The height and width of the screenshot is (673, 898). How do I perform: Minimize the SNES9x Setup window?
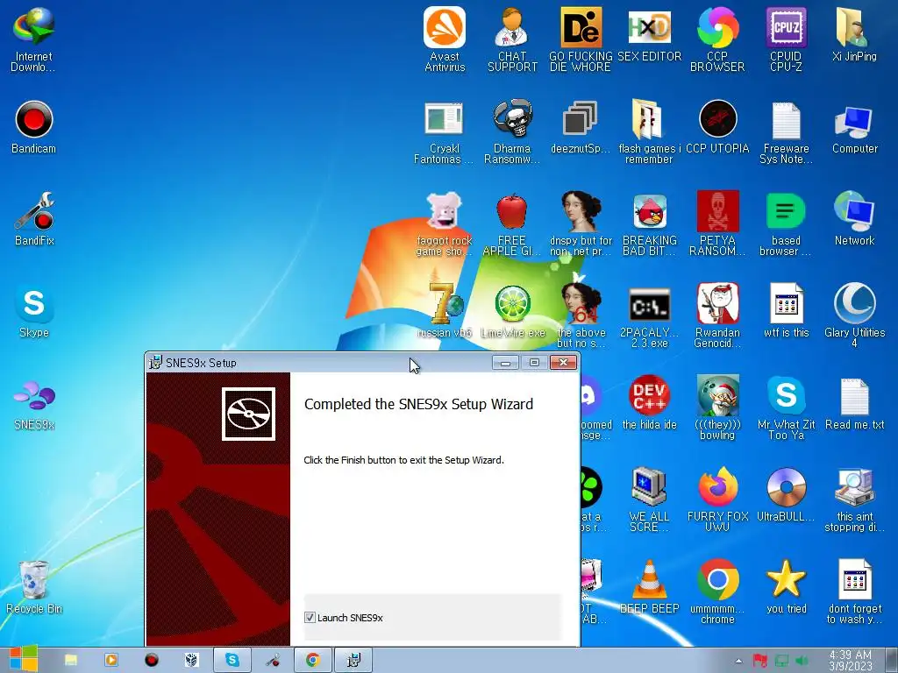coord(505,363)
